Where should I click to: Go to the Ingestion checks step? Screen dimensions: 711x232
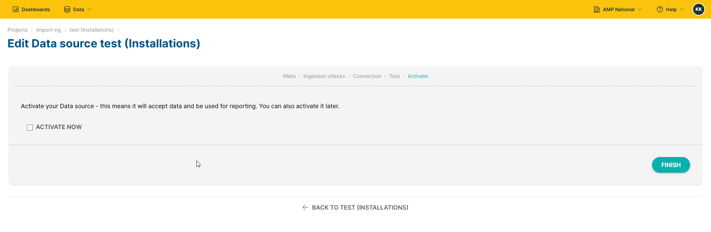324,76
